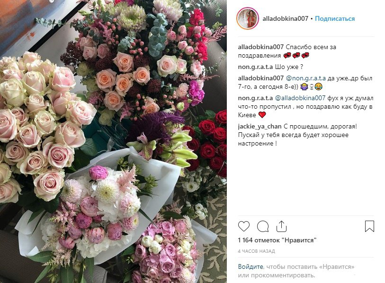Open the @alladobkina007 mention in the comment
The height and width of the screenshot is (283, 385).
click(300, 98)
